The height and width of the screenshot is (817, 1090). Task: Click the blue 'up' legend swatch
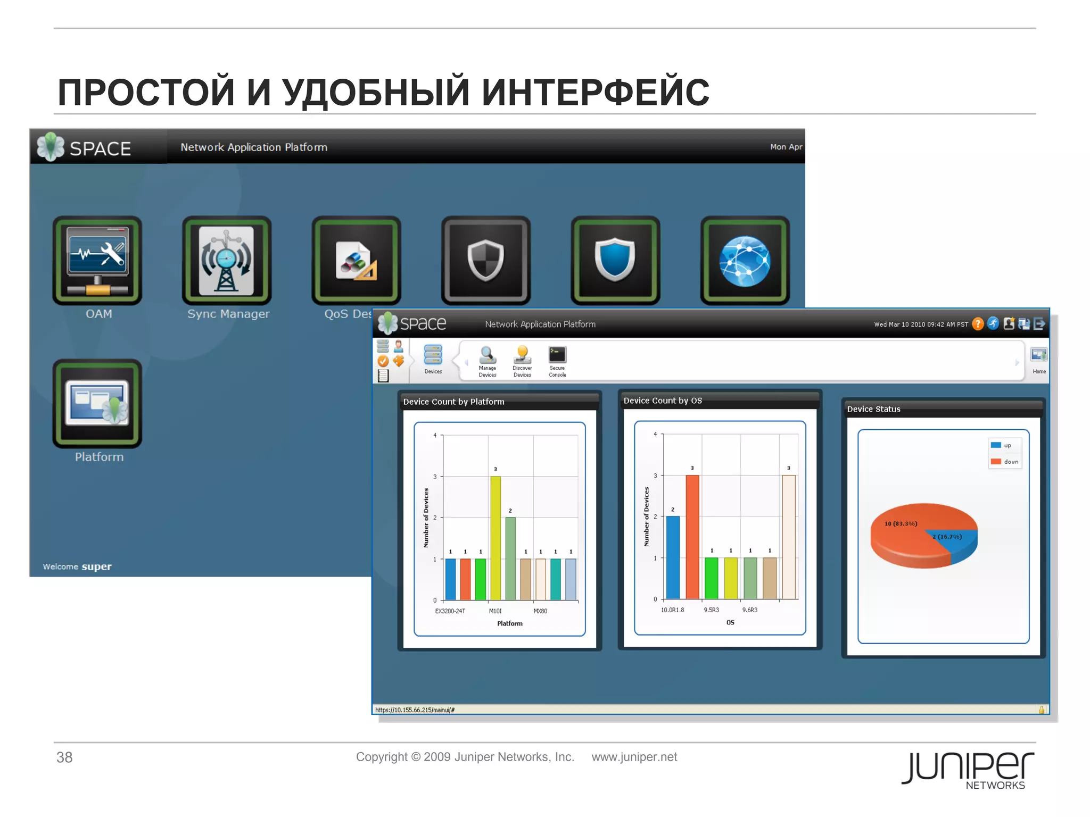click(996, 445)
